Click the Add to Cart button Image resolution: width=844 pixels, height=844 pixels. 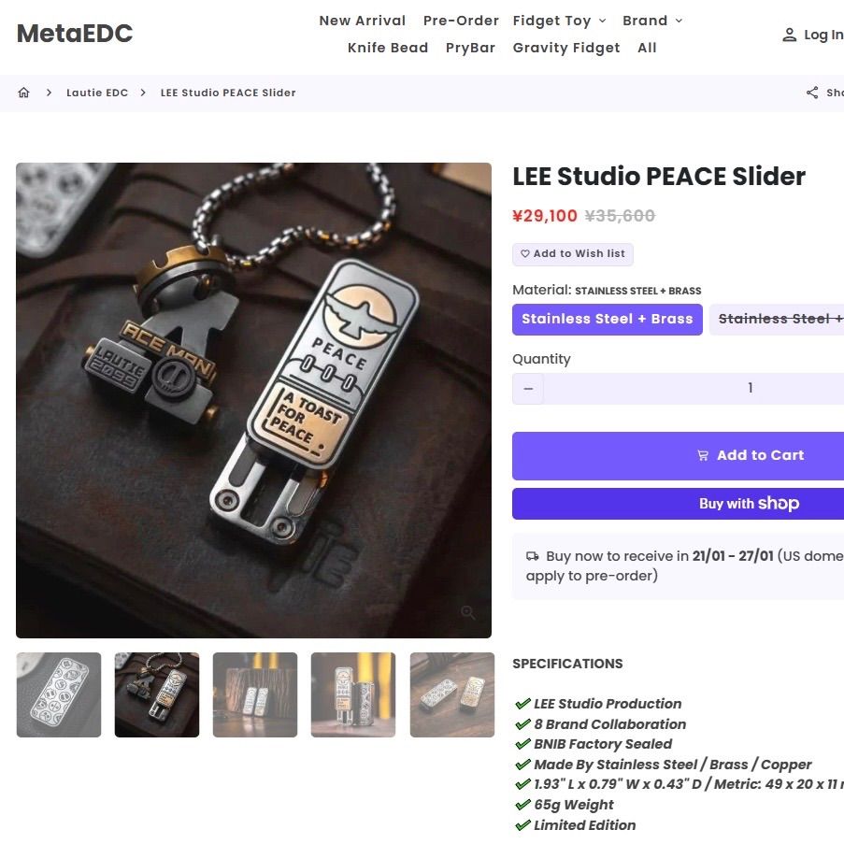[748, 455]
